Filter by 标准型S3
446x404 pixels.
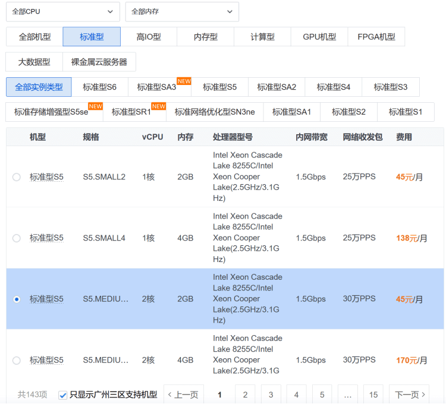tap(391, 87)
